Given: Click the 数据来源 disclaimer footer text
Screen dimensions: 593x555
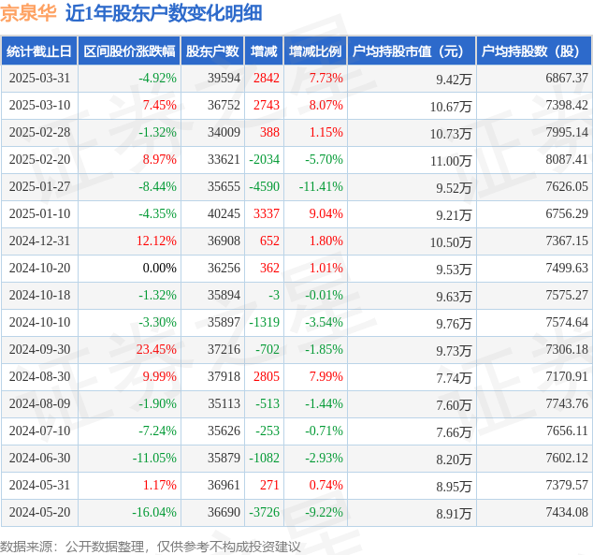Looking at the screenshot, I should (x=151, y=548).
